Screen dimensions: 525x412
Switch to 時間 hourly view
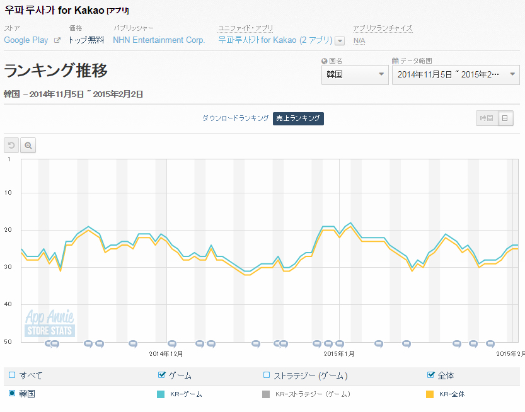[487, 118]
